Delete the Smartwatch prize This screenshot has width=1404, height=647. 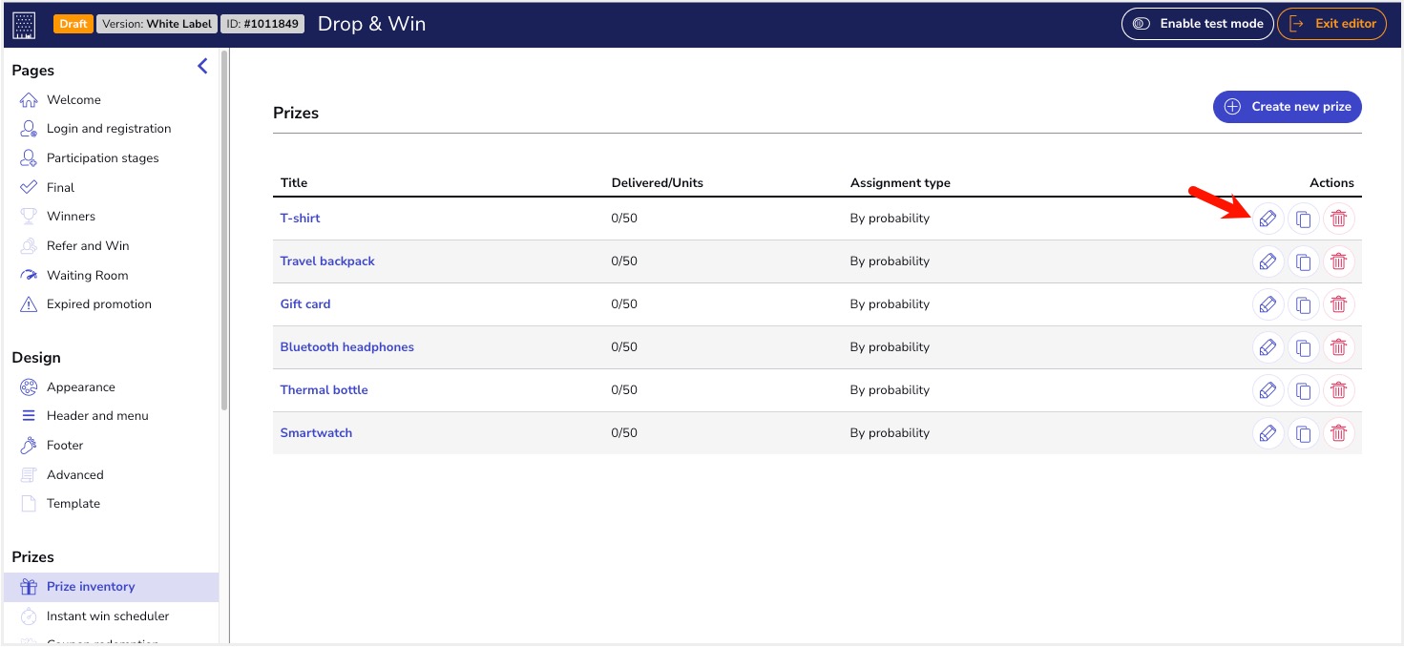click(x=1338, y=433)
